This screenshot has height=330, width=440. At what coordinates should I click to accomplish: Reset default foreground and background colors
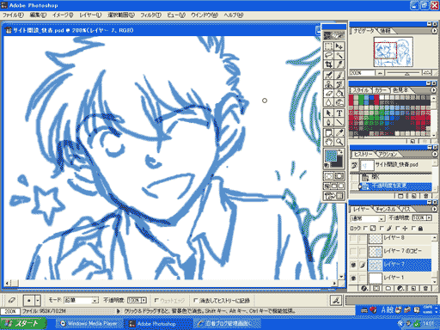pos(326,165)
